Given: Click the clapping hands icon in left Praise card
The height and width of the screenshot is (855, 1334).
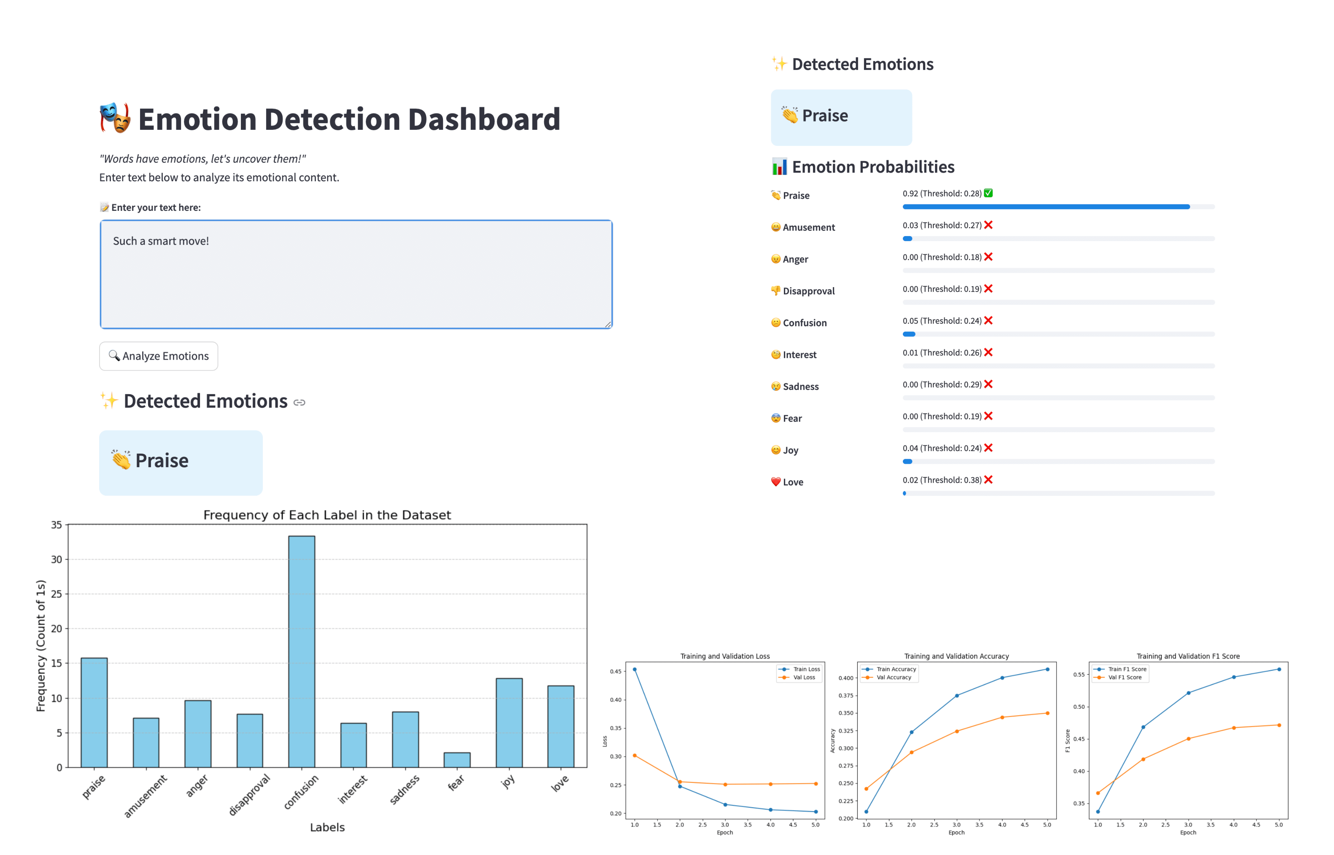Looking at the screenshot, I should 121,460.
